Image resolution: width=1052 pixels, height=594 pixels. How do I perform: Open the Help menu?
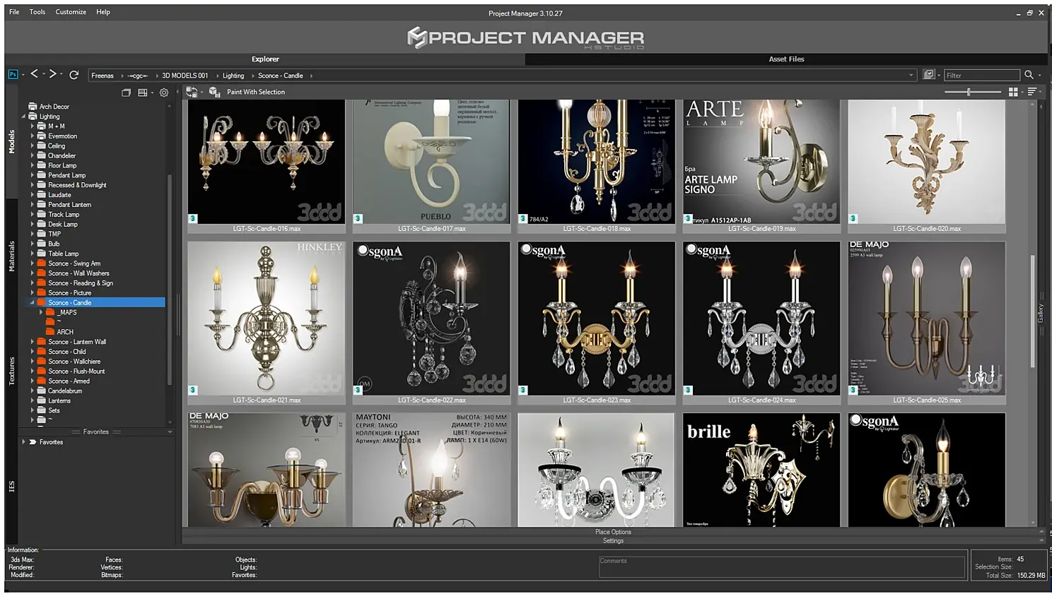tap(103, 12)
